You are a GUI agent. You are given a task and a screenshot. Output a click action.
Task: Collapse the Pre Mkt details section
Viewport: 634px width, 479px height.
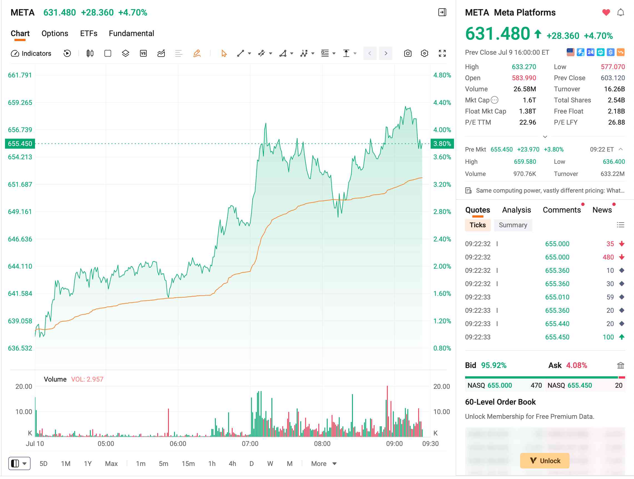(621, 149)
